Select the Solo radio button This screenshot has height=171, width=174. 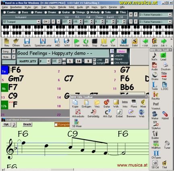click(103, 13)
